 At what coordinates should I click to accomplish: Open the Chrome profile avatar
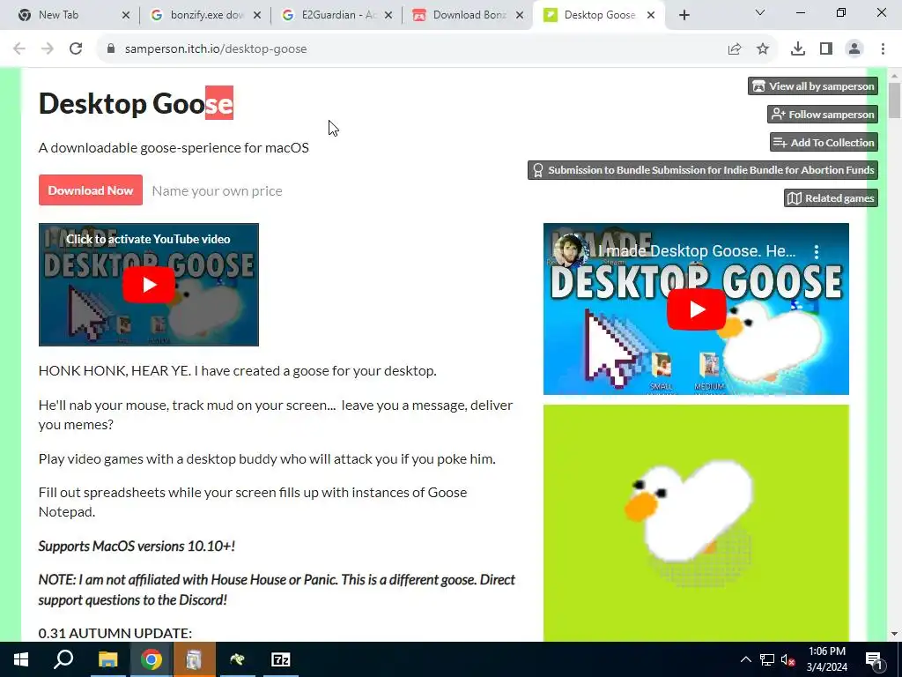click(854, 49)
